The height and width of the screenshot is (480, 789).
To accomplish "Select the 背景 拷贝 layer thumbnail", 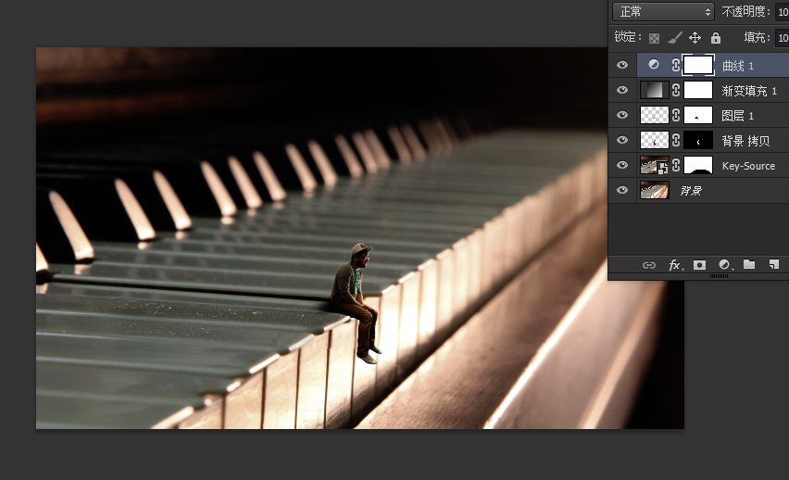I will tap(654, 140).
